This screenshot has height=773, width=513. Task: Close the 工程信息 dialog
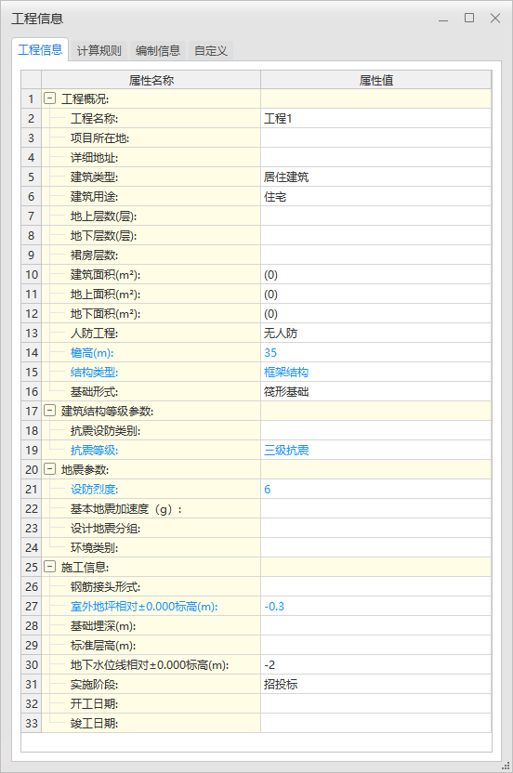[495, 19]
